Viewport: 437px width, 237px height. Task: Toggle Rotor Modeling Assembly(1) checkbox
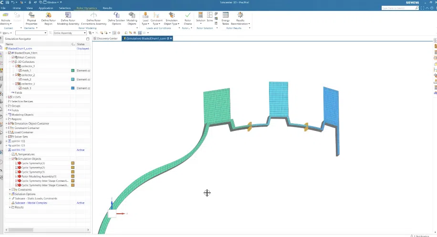(16, 177)
